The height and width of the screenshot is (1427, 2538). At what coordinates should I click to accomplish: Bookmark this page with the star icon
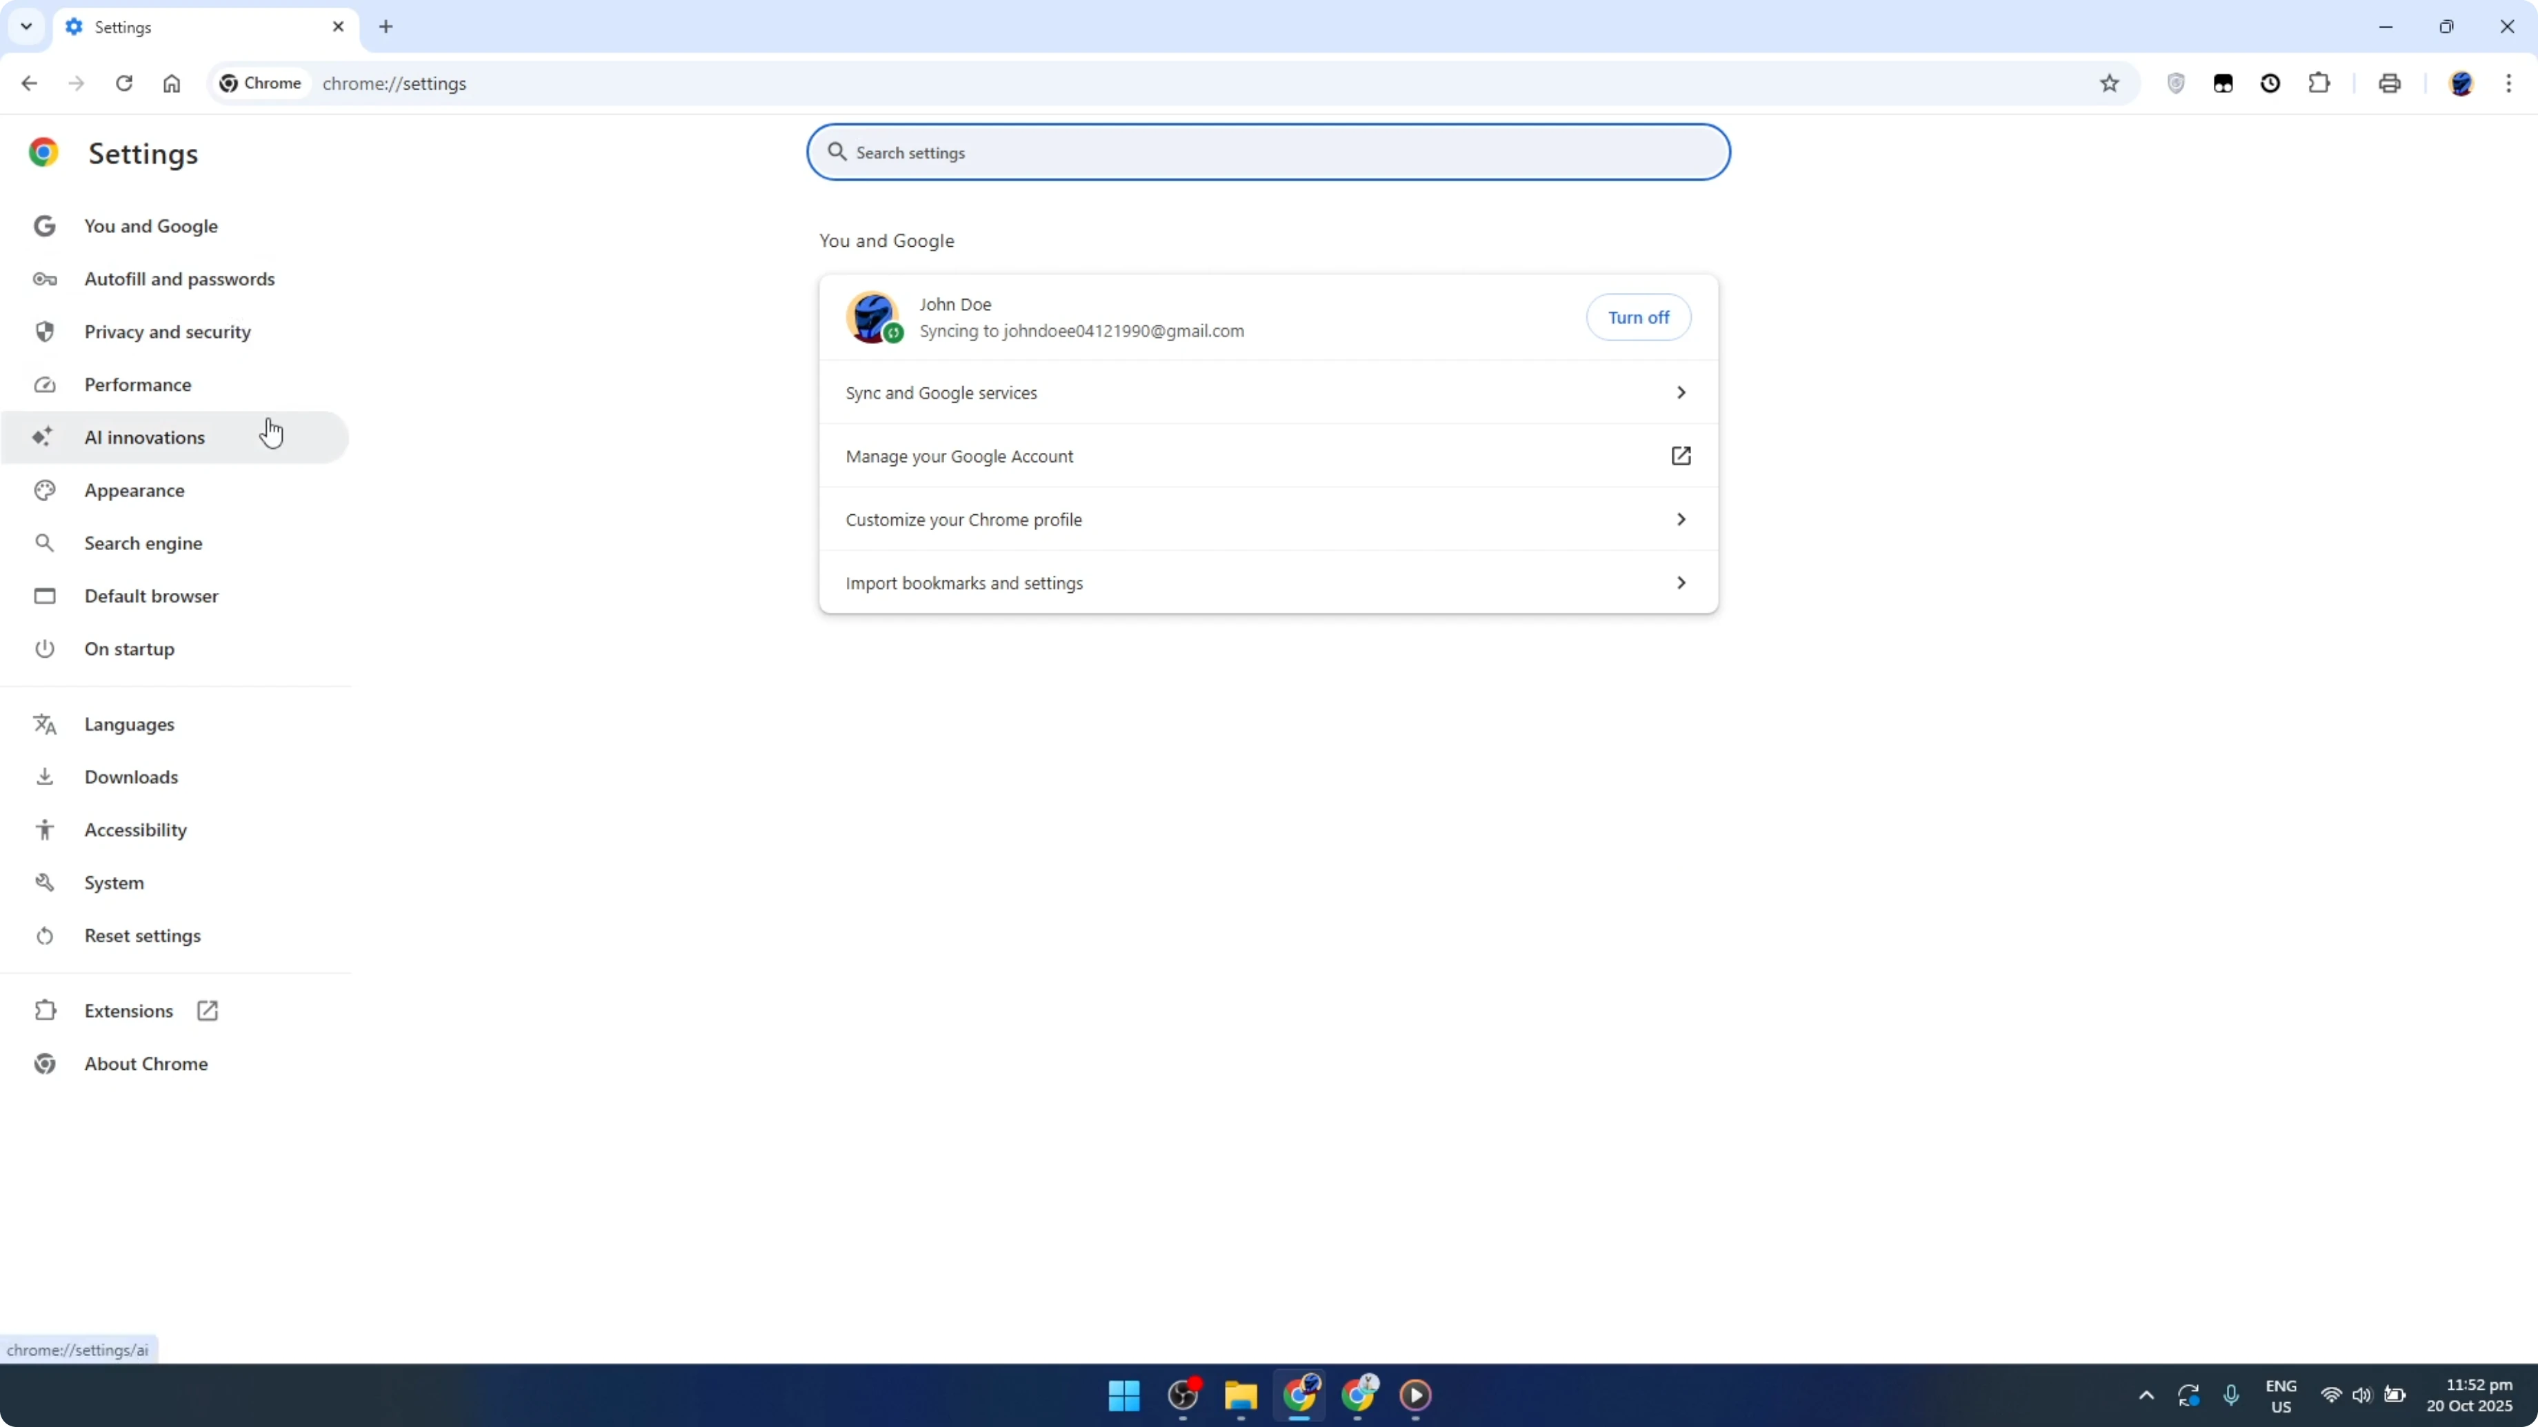coord(2110,83)
